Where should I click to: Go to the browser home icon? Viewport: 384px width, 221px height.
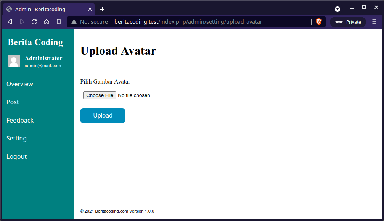[x=47, y=22]
